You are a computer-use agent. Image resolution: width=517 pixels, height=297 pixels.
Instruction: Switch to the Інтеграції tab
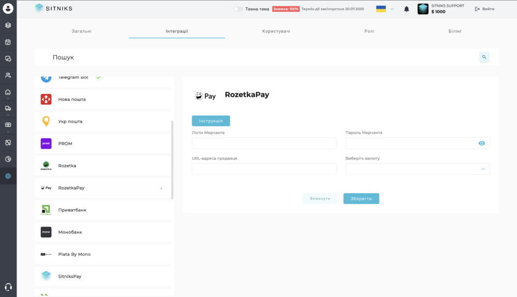pyautogui.click(x=177, y=32)
